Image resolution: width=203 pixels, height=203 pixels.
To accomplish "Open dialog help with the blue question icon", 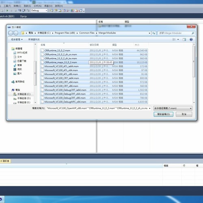I will point(191,39).
